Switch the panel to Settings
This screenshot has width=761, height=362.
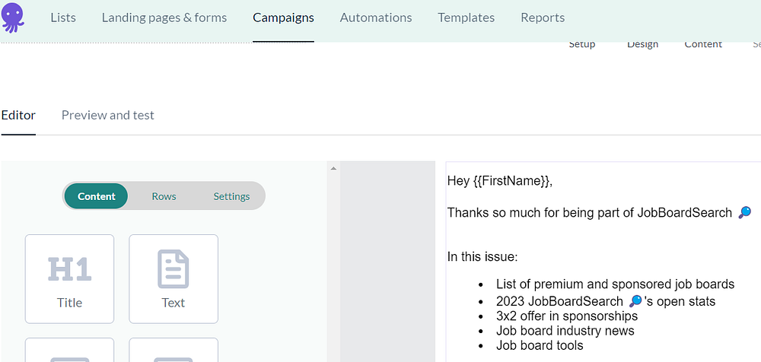tap(231, 196)
